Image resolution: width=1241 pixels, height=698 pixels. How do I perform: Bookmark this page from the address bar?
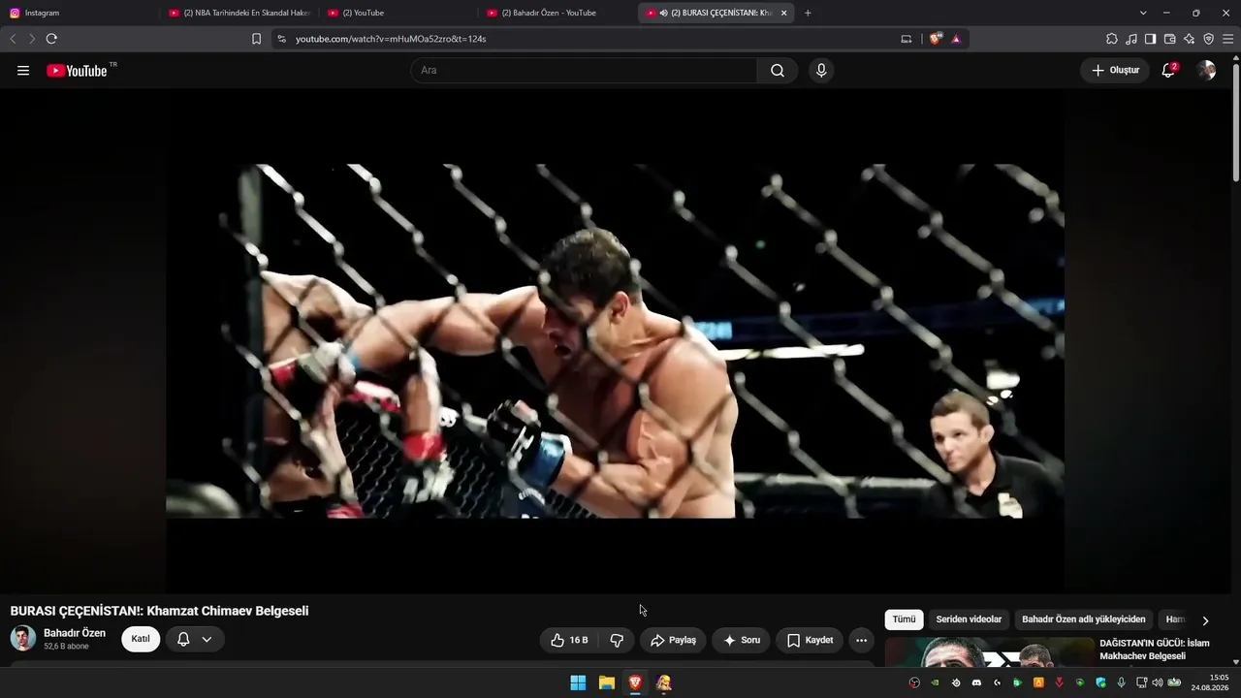[256, 39]
